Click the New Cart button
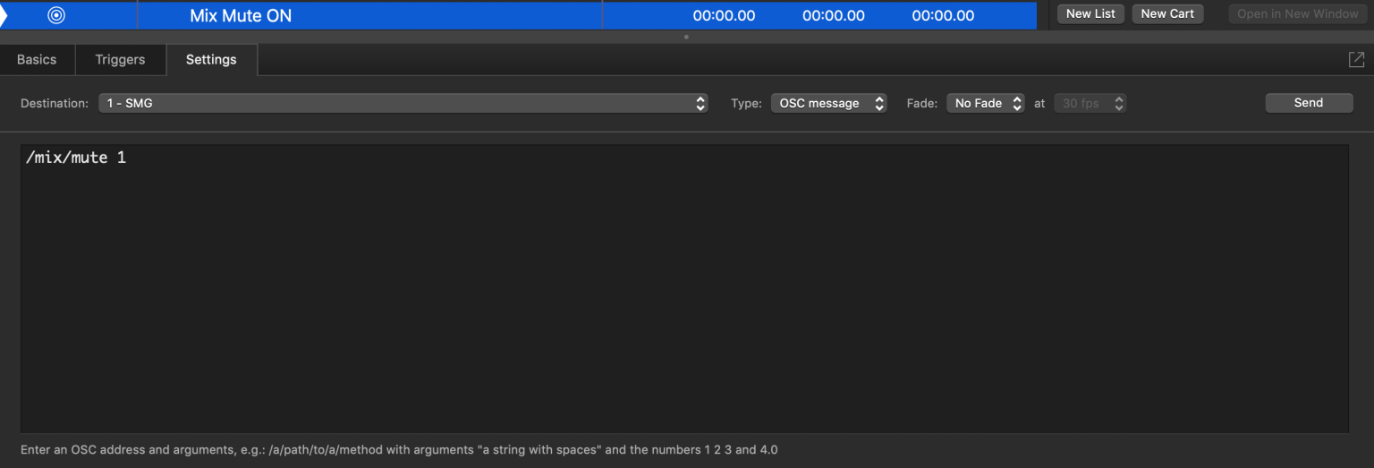This screenshot has width=1374, height=468. point(1167,13)
